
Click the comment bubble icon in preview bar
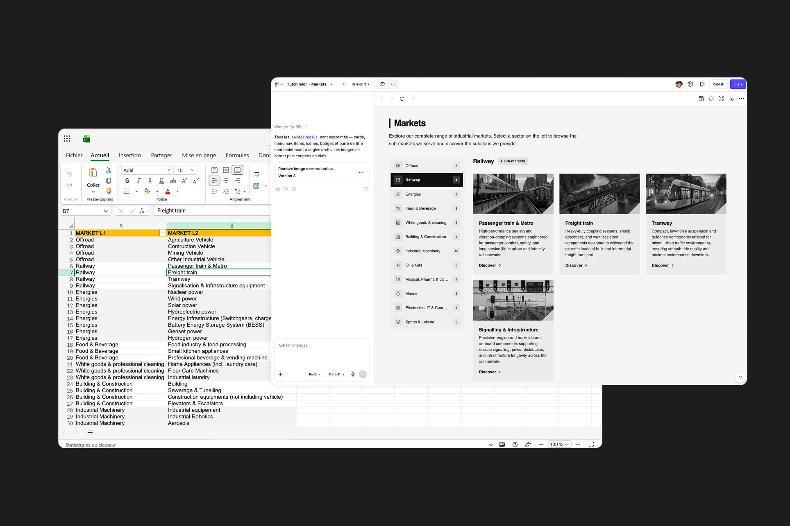pyautogui.click(x=711, y=99)
